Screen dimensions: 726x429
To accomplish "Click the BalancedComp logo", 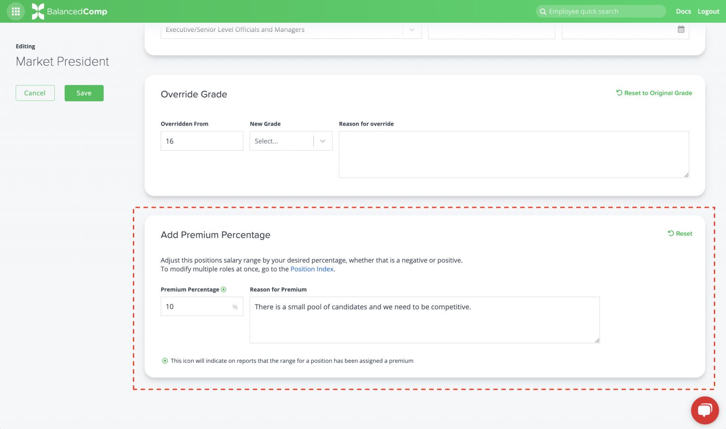I will coord(69,11).
